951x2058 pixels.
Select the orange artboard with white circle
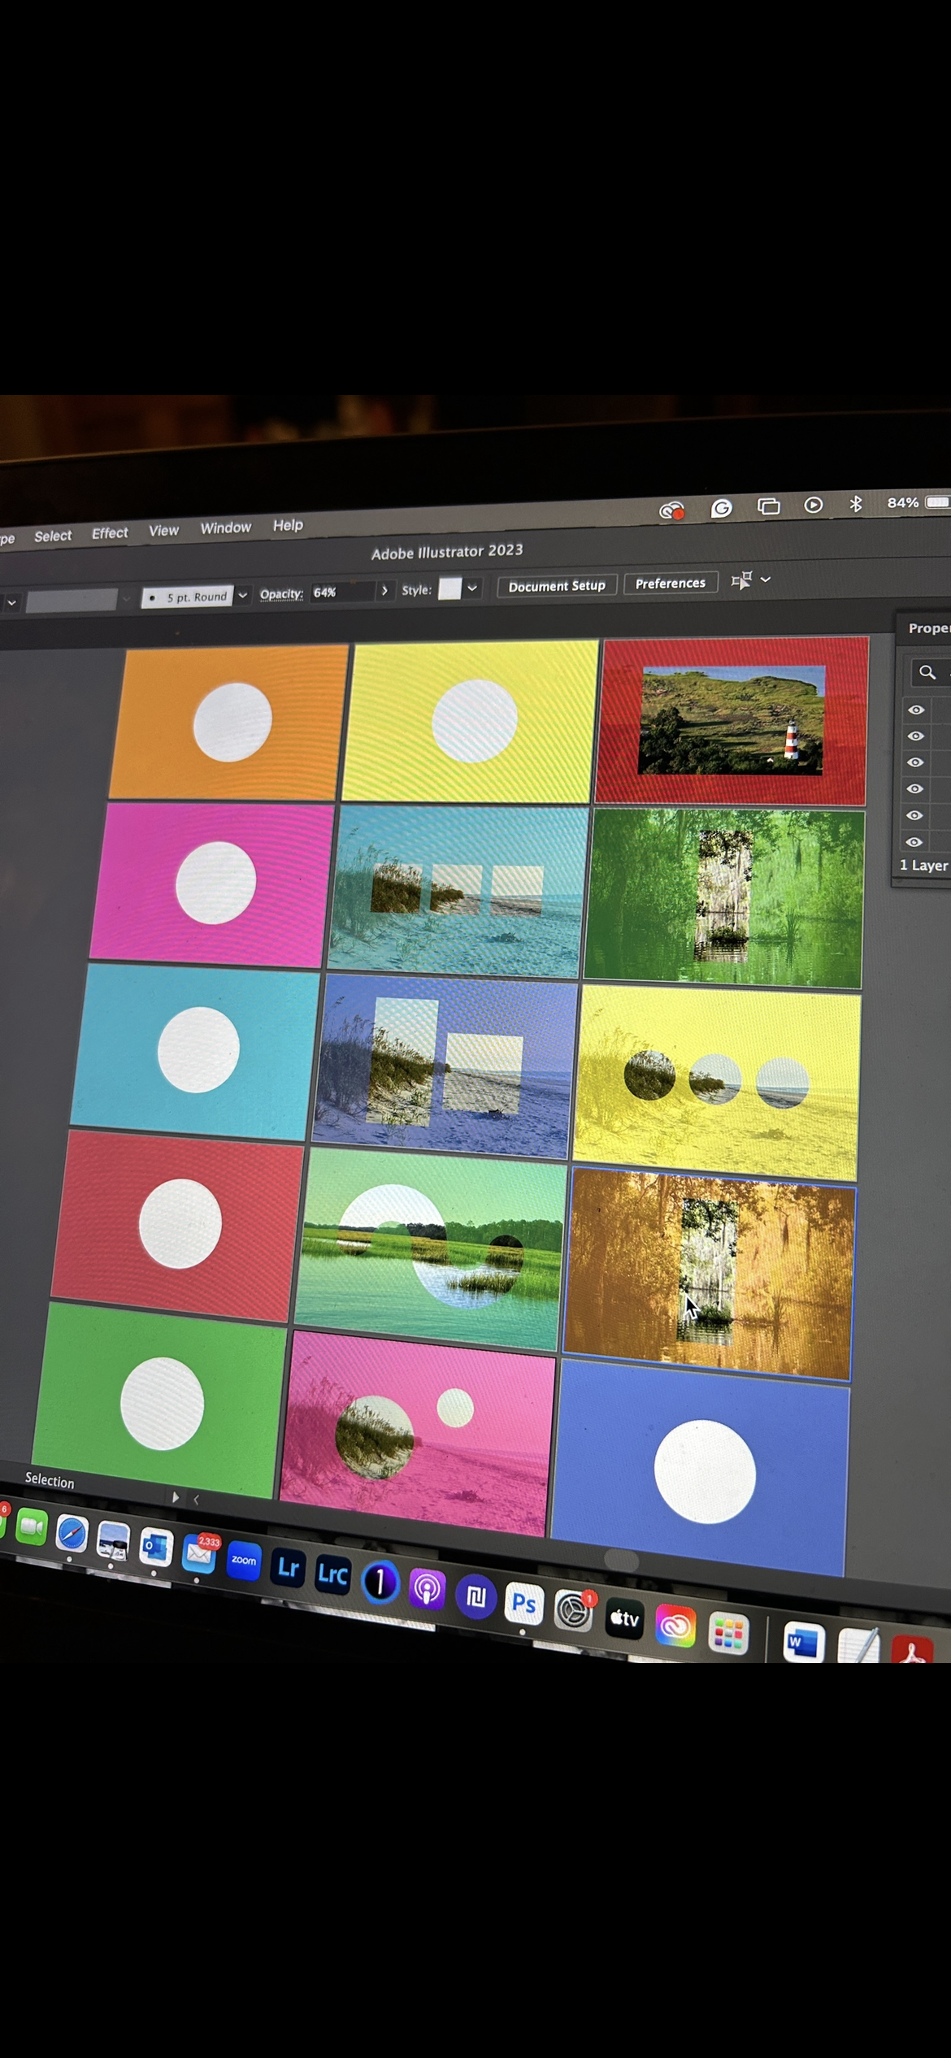[x=229, y=723]
